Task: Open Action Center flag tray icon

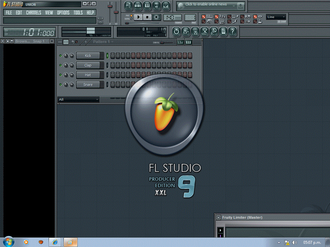Action: [x=286, y=242]
